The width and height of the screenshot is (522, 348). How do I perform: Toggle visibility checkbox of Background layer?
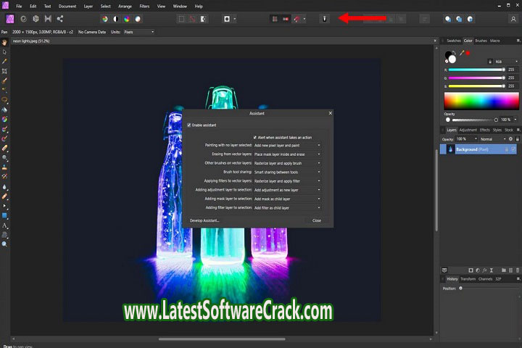(x=513, y=149)
